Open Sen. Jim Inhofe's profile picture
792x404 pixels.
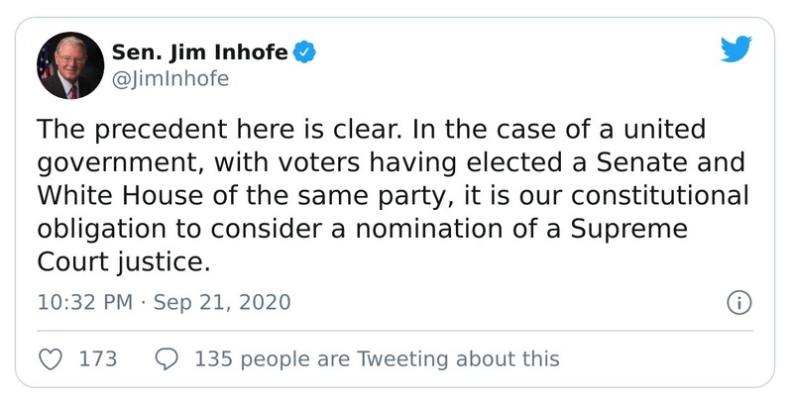click(x=70, y=65)
